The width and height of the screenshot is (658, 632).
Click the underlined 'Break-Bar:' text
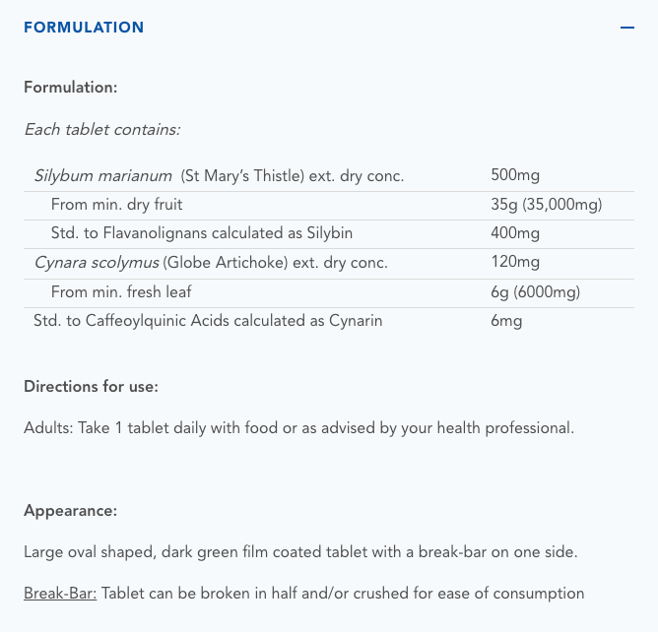tap(60, 594)
